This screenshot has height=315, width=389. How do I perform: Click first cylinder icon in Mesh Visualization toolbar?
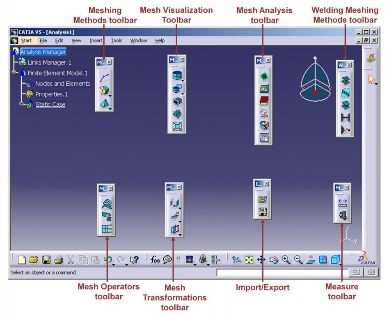point(177,75)
